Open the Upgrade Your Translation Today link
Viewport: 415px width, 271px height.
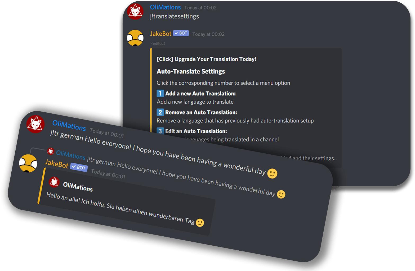(206, 59)
